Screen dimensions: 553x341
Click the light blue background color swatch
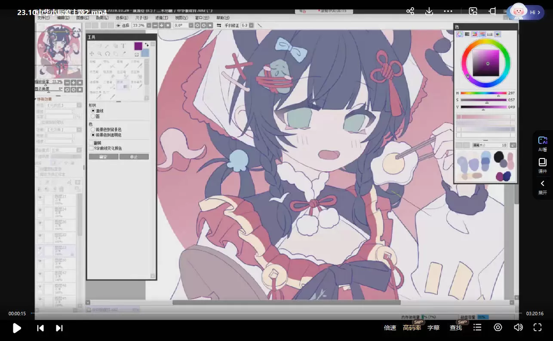click(145, 53)
